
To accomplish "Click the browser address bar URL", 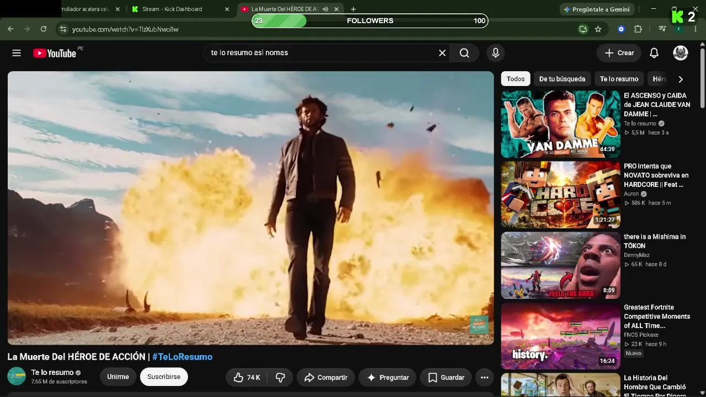I will coord(125,29).
